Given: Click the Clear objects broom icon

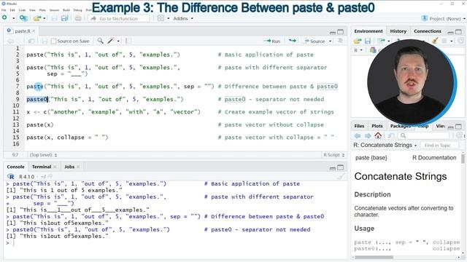Looking at the screenshot, I should coord(435,41).
